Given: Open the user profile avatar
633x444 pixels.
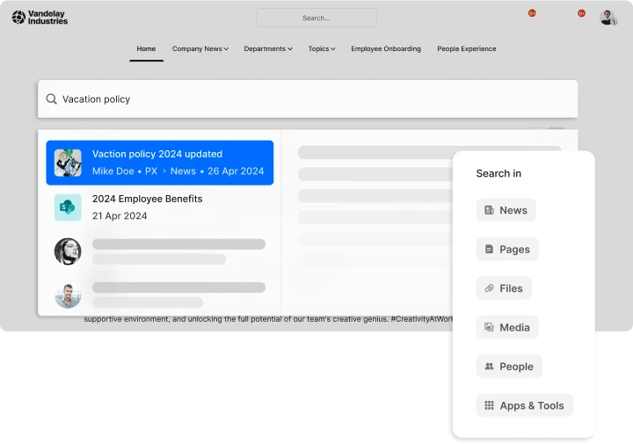Looking at the screenshot, I should pyautogui.click(x=608, y=18).
